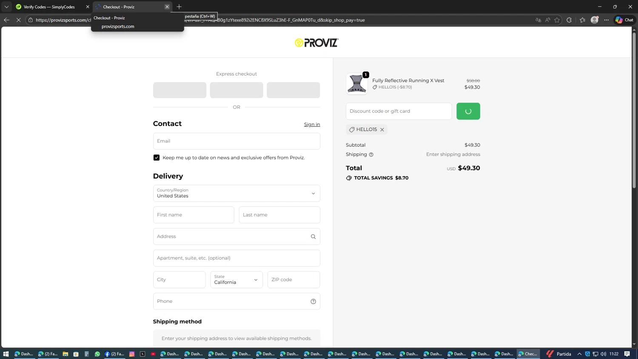638x359 pixels.
Task: Show hidden system tray icons
Action: (579, 354)
